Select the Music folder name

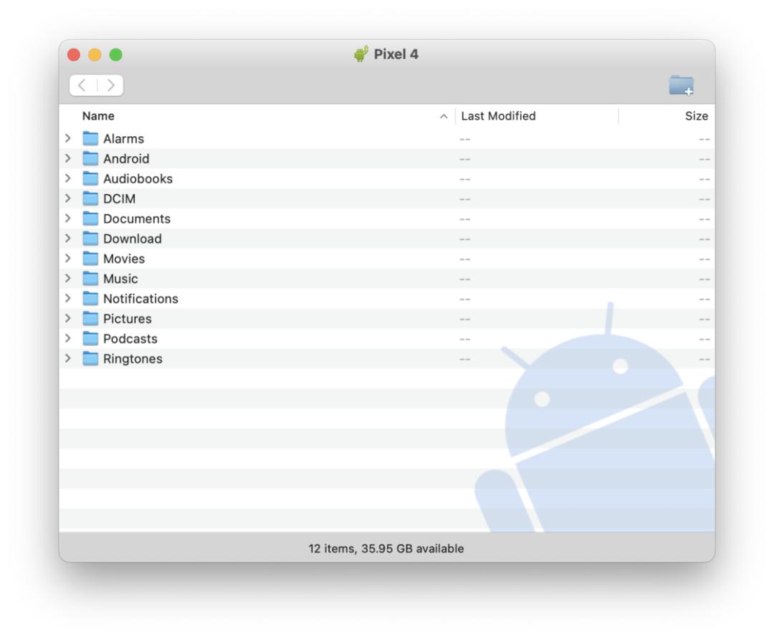[120, 278]
